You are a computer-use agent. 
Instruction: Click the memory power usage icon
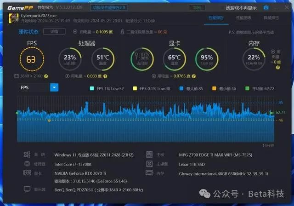tap(273, 52)
